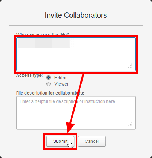Click the Viewer label text

(x=62, y=84)
